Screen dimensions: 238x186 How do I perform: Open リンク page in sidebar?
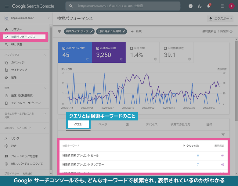(x=15, y=138)
